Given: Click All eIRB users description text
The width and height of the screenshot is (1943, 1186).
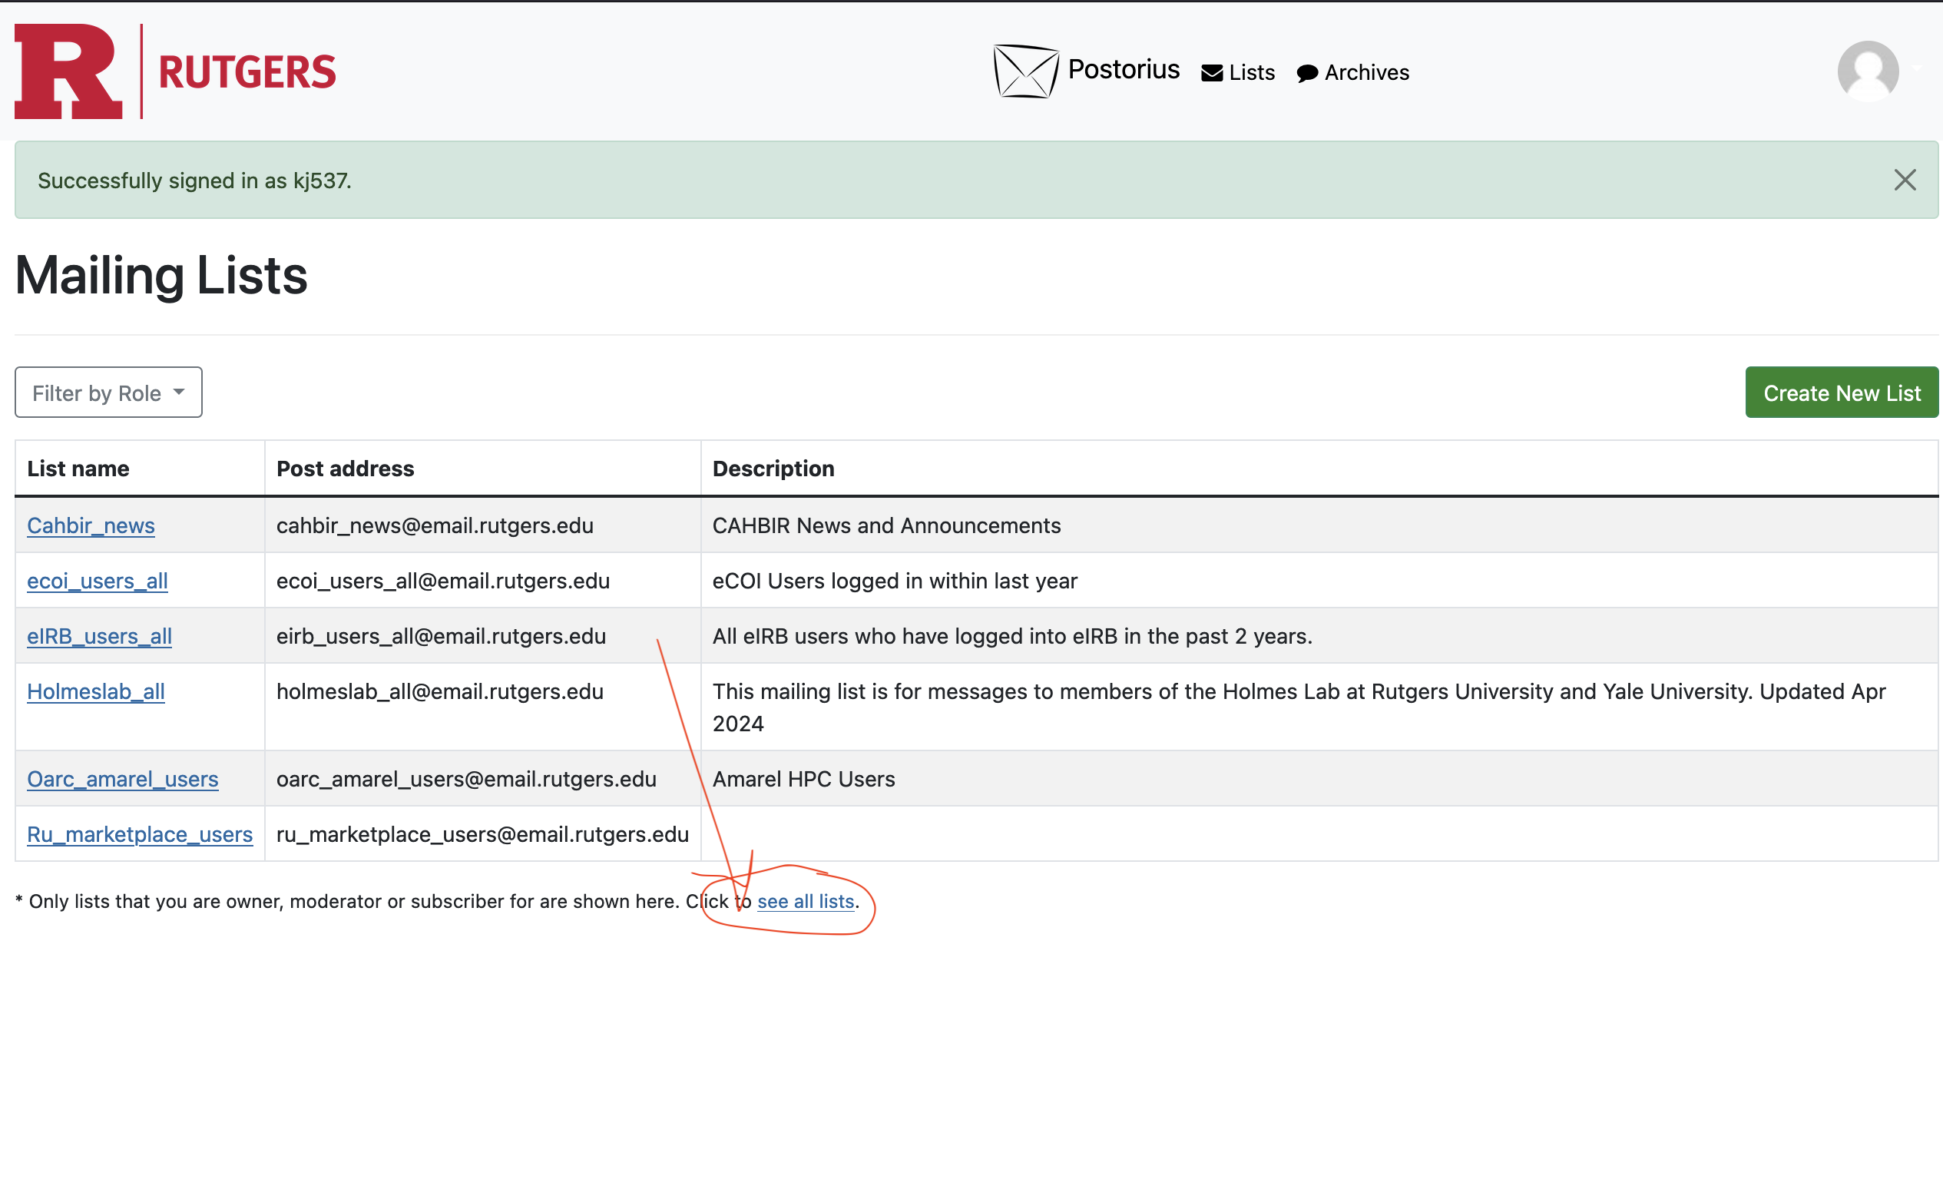Looking at the screenshot, I should click(1011, 635).
